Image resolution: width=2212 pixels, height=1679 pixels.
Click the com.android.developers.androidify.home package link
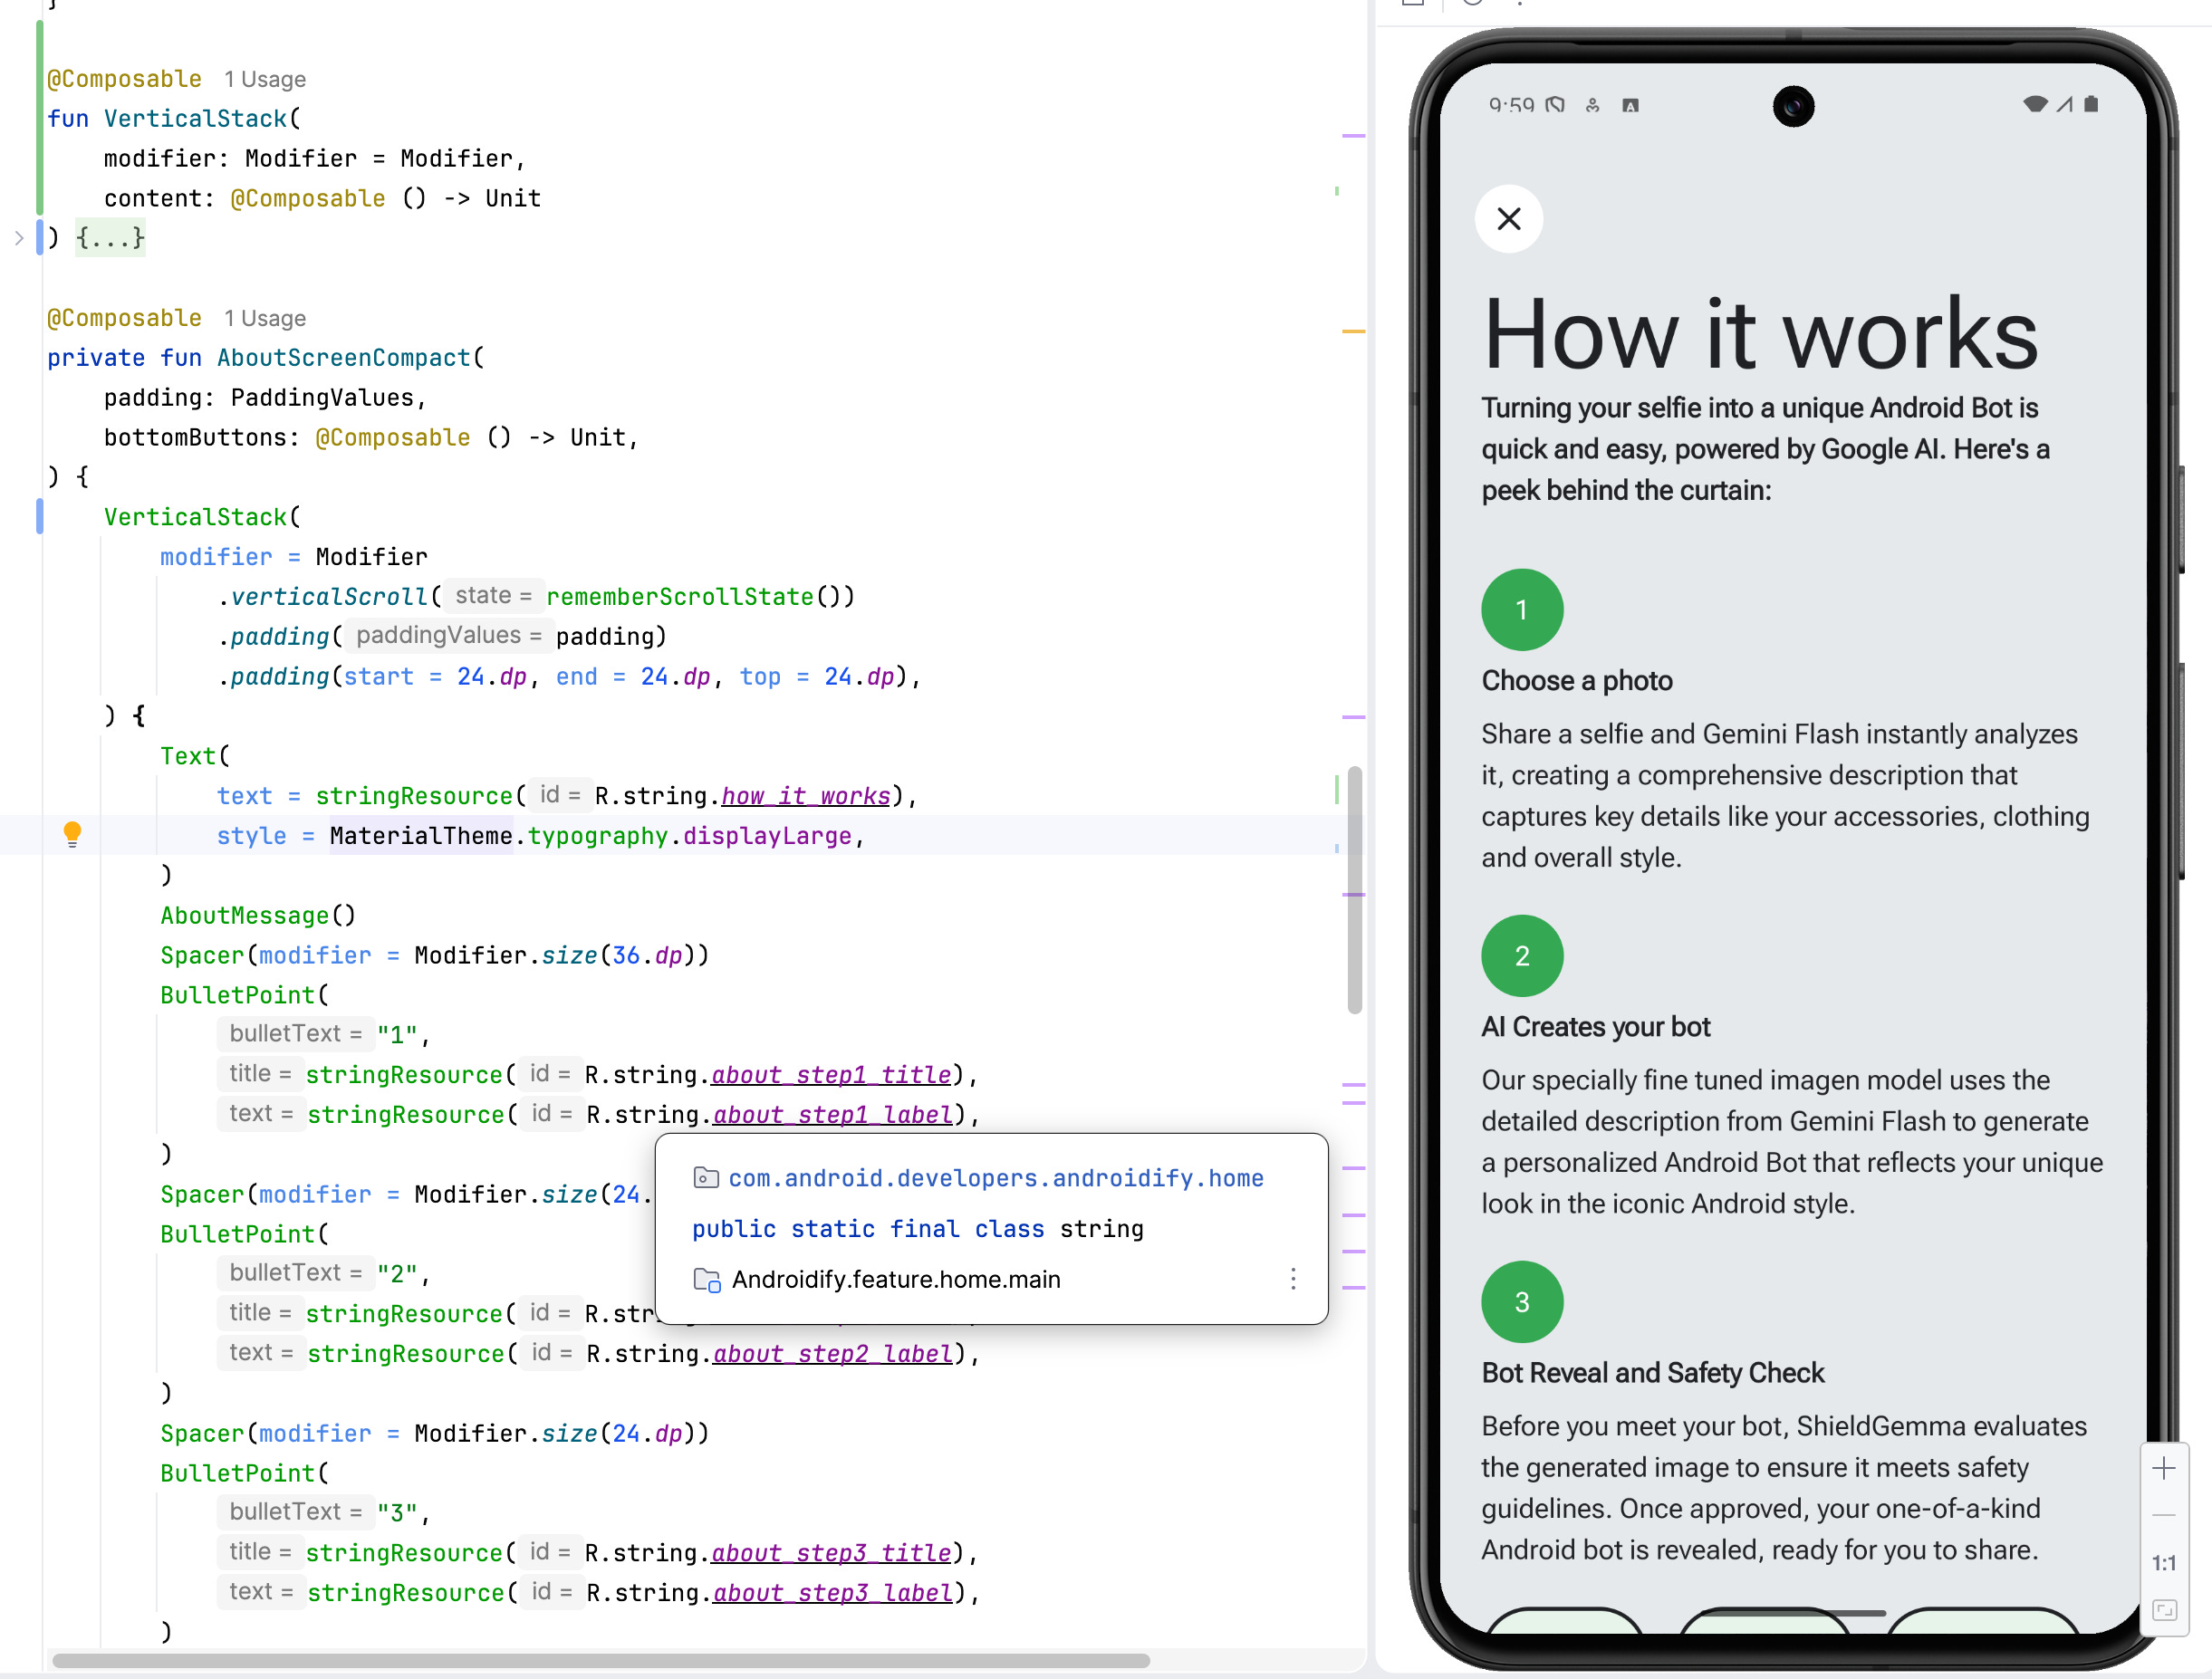pos(995,1178)
